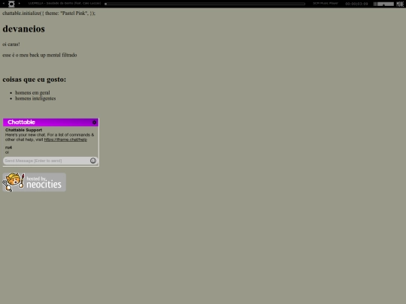Play the previous track in music player
Viewport: 406px width, 304px height.
point(4,3)
